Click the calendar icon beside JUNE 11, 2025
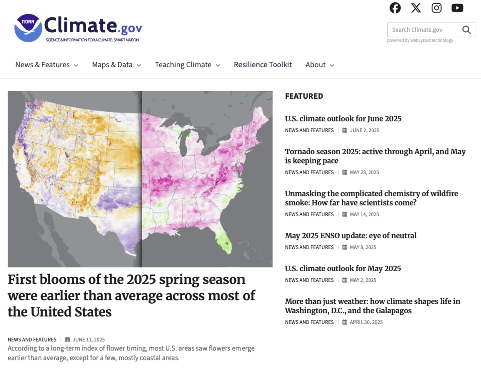481x370 pixels. (x=68, y=339)
